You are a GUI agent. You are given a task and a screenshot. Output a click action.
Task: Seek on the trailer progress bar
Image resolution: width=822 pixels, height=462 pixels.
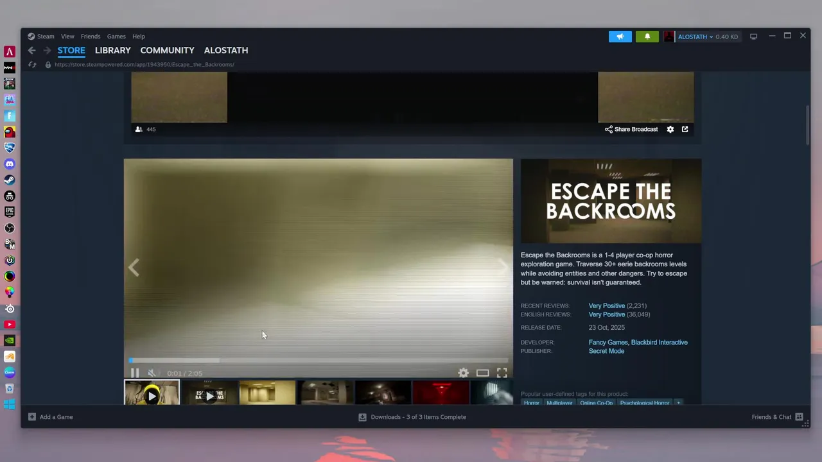pyautogui.click(x=319, y=361)
